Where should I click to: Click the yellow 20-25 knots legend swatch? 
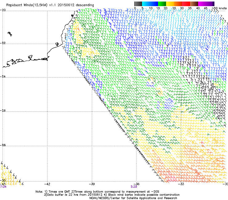[170, 4]
